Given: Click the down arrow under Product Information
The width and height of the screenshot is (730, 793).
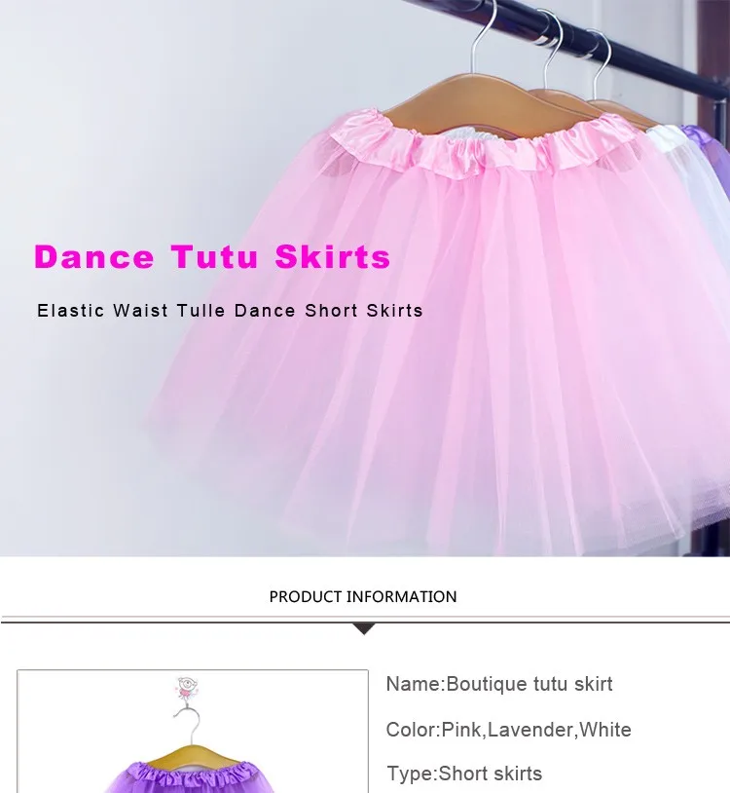Looking at the screenshot, I should point(364,629).
